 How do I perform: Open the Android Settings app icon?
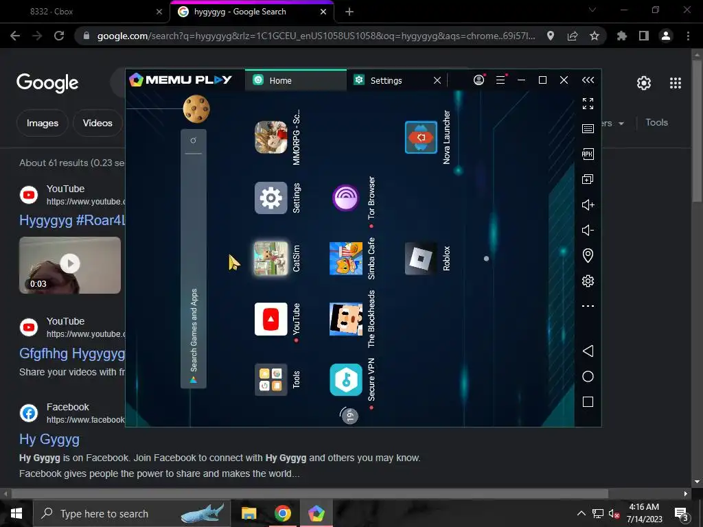(x=270, y=198)
